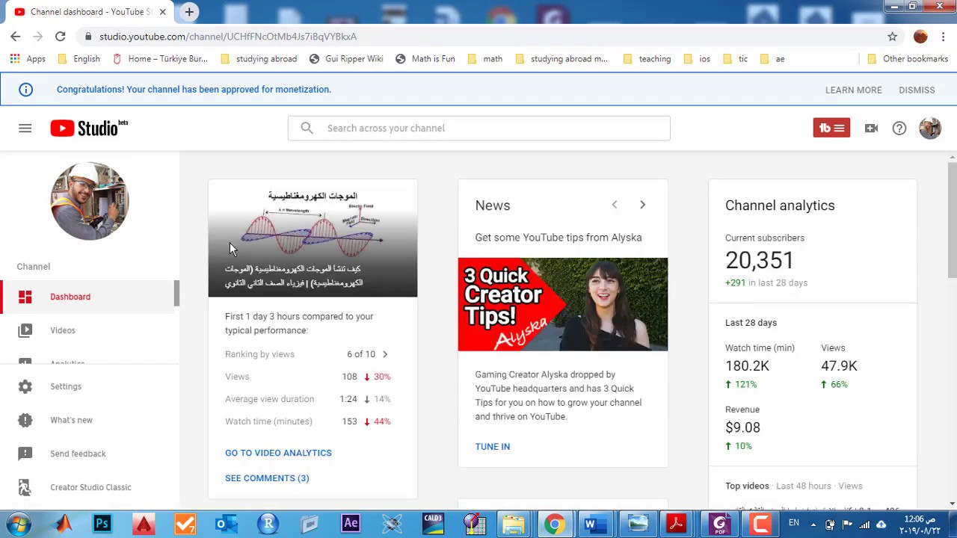This screenshot has height=538, width=957.
Task: Click the Send feedback icon
Action: tap(25, 454)
